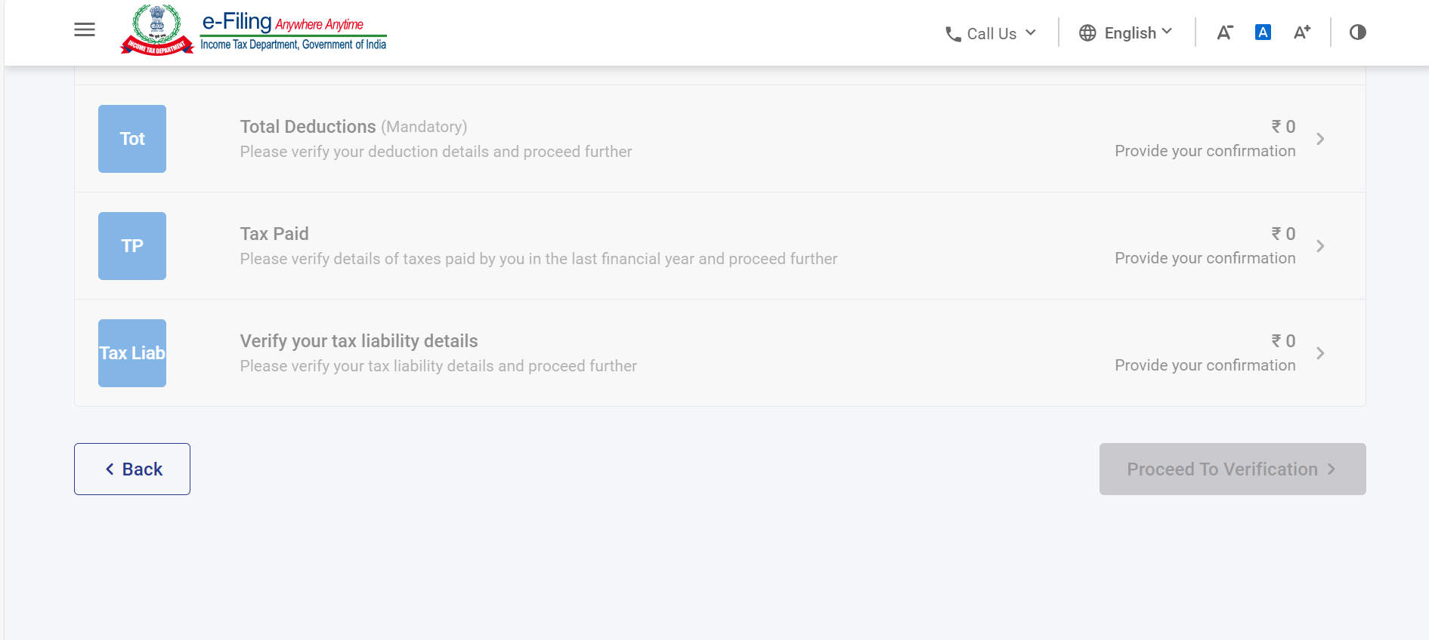Open Verify your tax liability details
Viewport: 1429px width, 640px height.
coord(359,341)
